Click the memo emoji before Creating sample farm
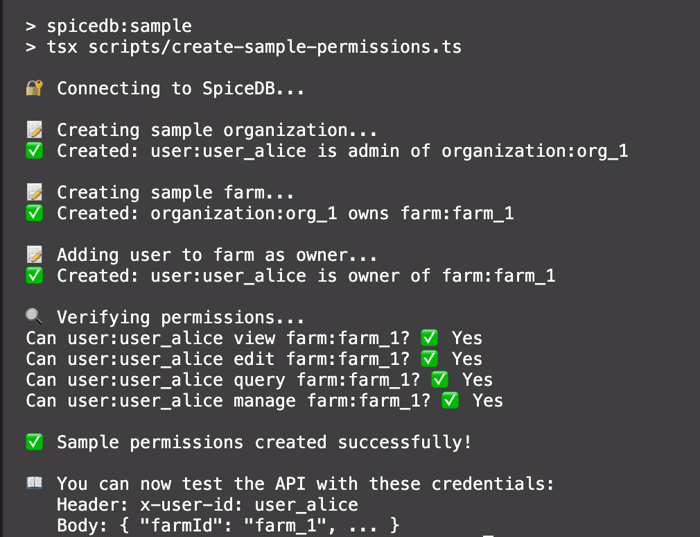The height and width of the screenshot is (537, 700). coord(35,192)
